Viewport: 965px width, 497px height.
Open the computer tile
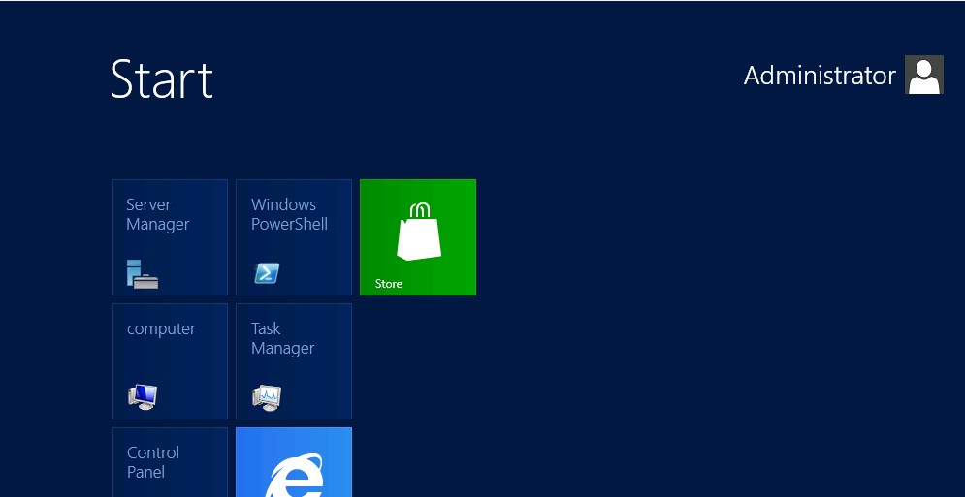170,361
